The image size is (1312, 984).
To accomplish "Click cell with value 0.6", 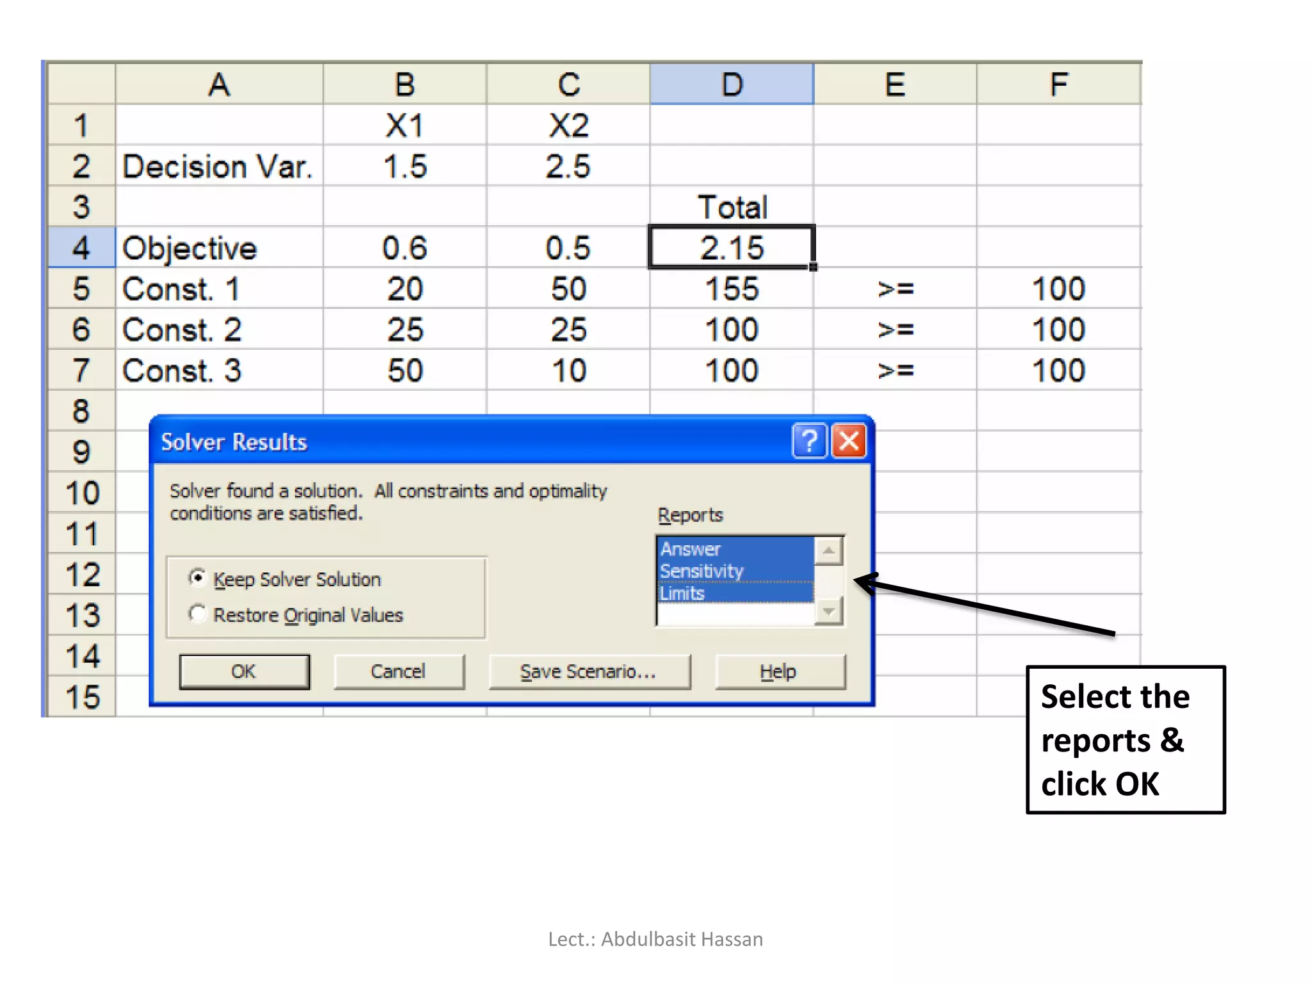I will pos(405,247).
